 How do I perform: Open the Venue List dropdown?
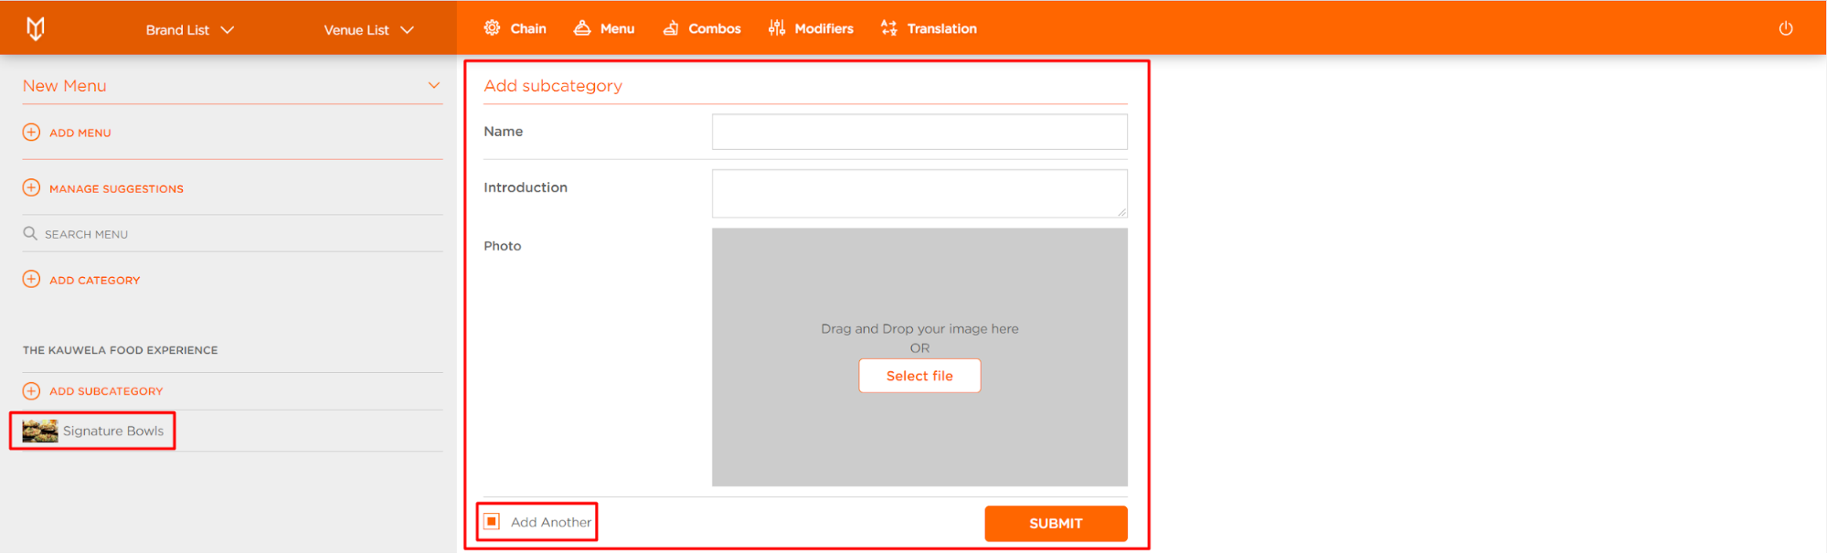369,29
